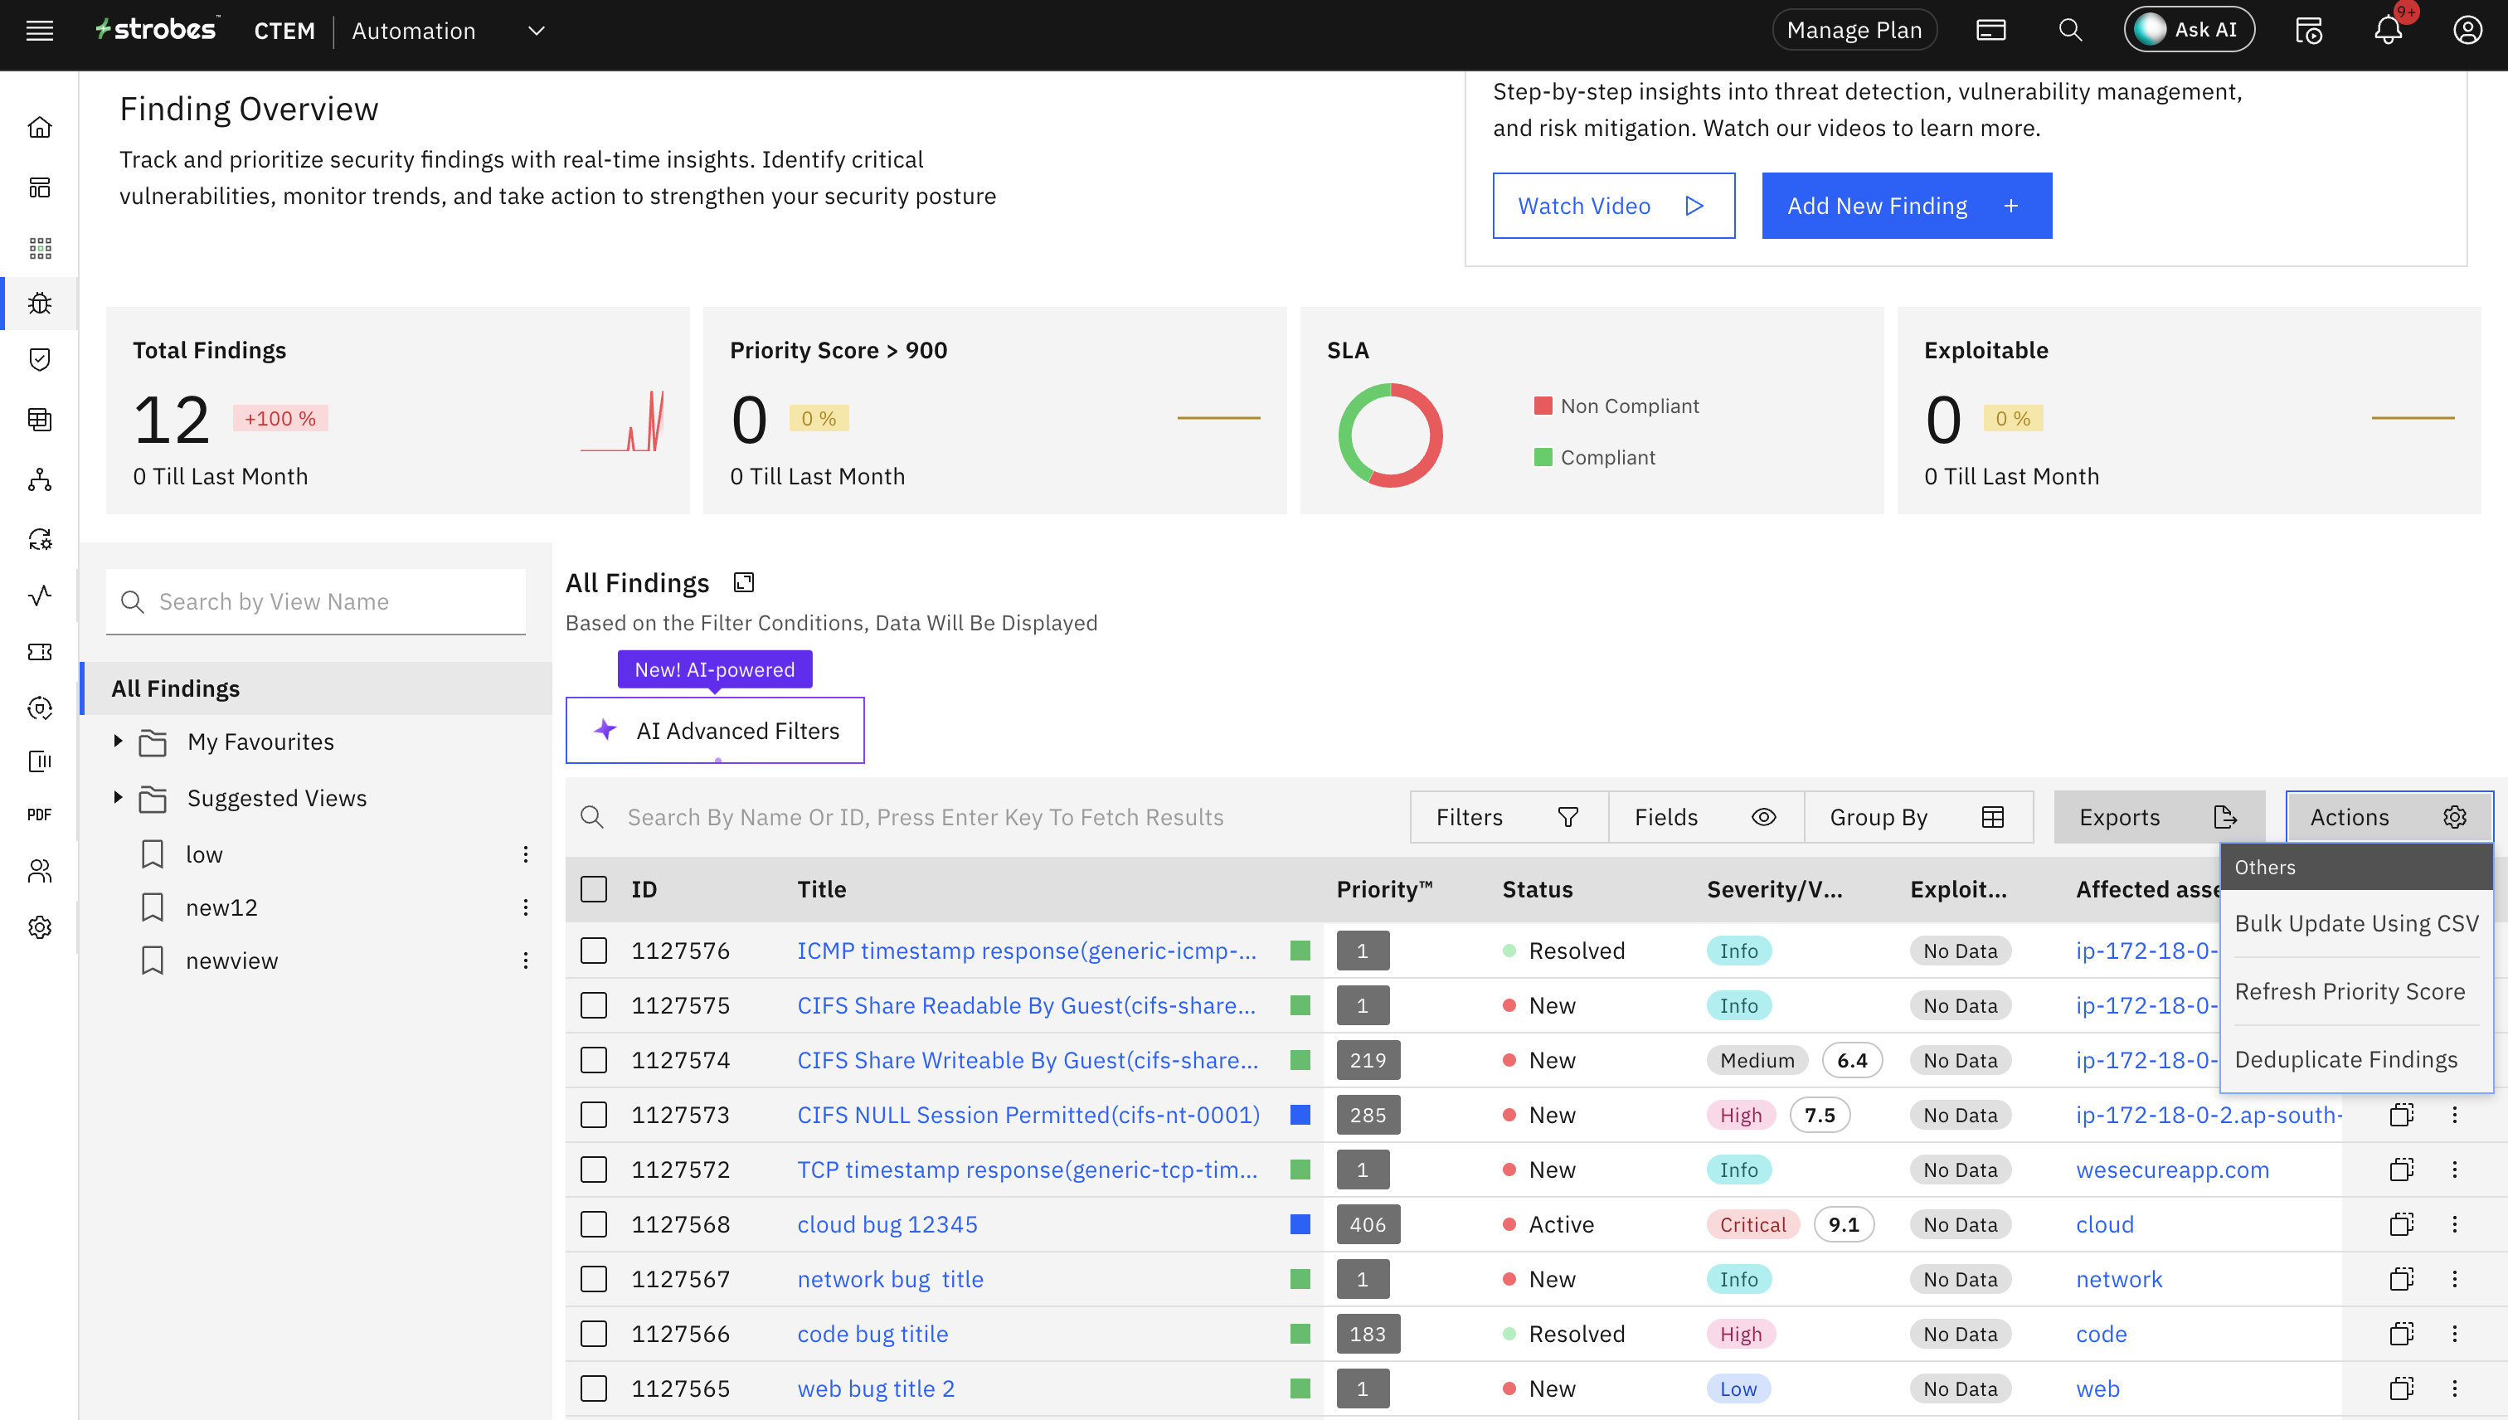Screen dimensions: 2508x1420
Task: Open the hamburger menu icon
Action: pyautogui.click(x=40, y=30)
